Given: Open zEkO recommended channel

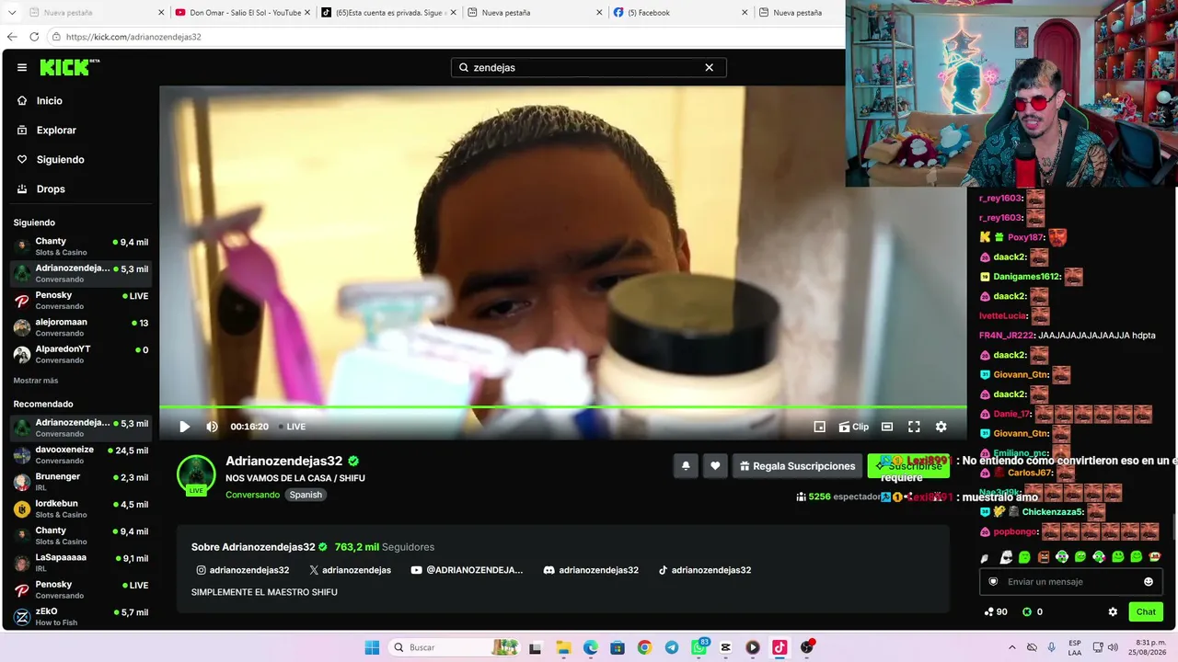Looking at the screenshot, I should point(80,616).
